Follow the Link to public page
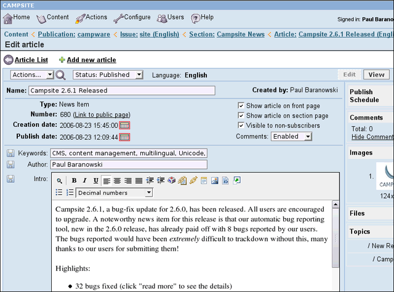The width and height of the screenshot is (394, 292). tap(102, 115)
